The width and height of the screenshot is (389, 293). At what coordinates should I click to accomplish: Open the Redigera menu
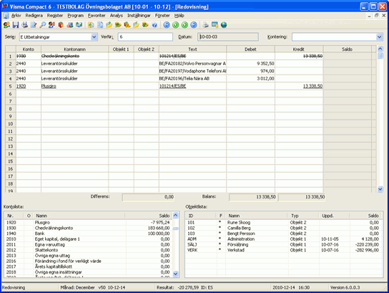pyautogui.click(x=34, y=16)
